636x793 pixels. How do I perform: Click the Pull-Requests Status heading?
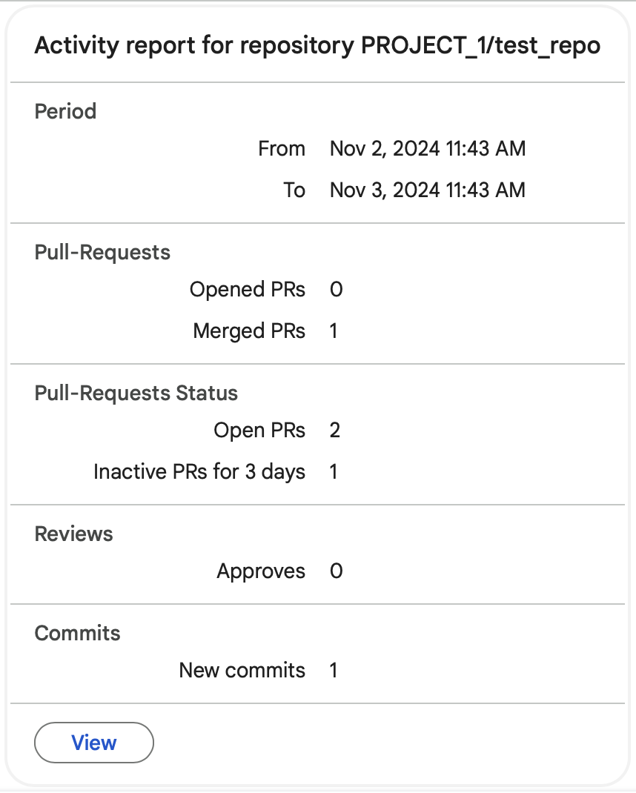tap(136, 393)
